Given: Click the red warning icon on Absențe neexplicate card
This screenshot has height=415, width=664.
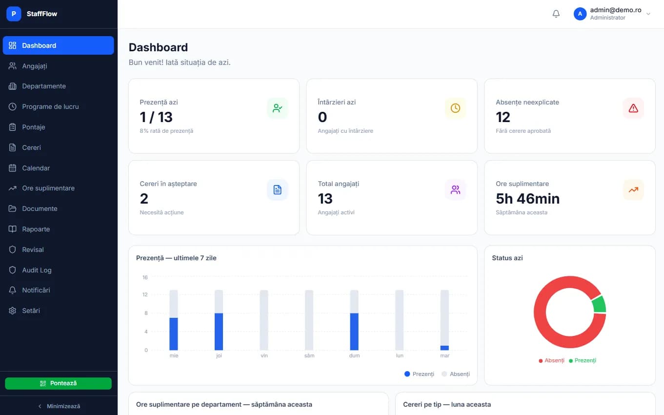Looking at the screenshot, I should click(633, 108).
